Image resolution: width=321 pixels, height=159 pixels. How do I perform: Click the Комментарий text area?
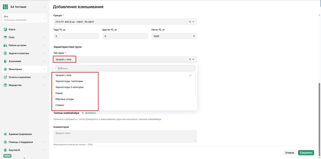click(x=125, y=136)
